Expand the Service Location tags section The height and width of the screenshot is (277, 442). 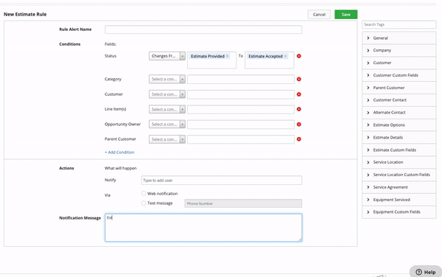(399, 162)
